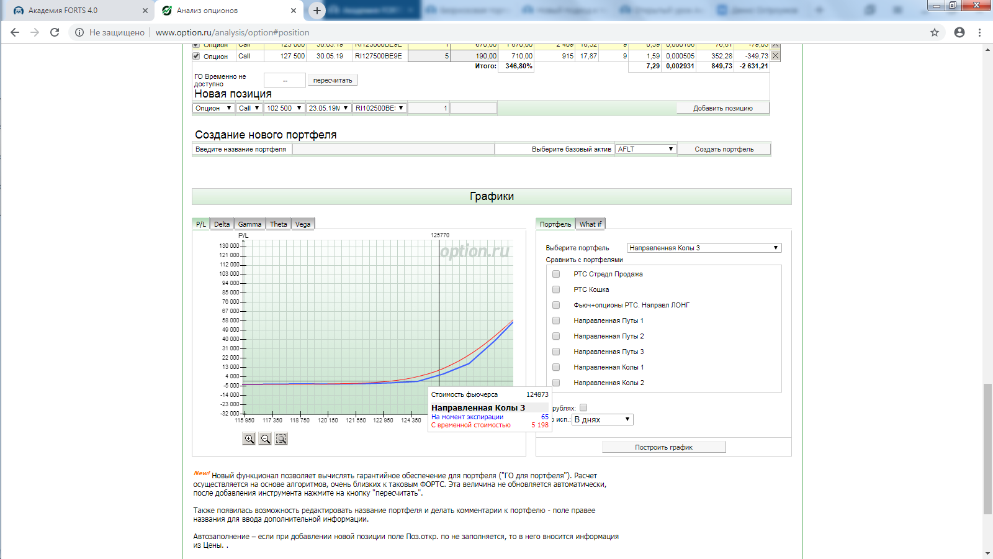Click the reset zoom chart icon
The height and width of the screenshot is (559, 993).
click(x=281, y=439)
